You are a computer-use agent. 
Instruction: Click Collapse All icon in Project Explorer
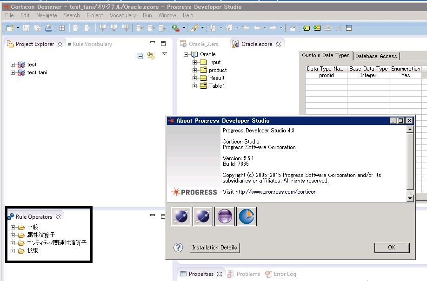coord(140,56)
